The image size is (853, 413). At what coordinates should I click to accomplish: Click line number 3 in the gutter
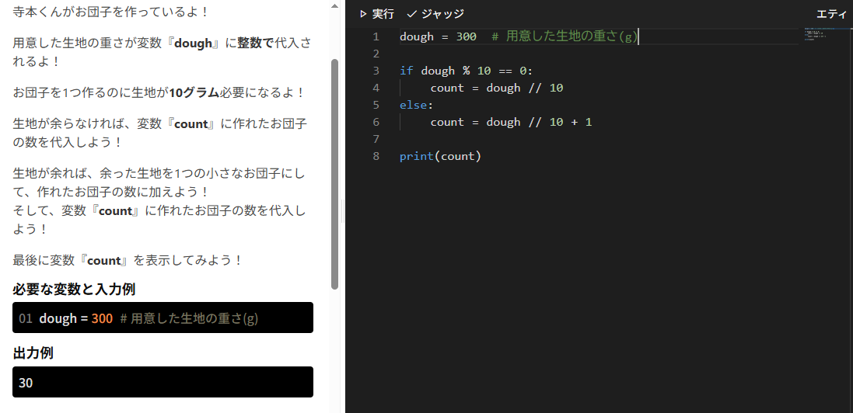tap(376, 71)
